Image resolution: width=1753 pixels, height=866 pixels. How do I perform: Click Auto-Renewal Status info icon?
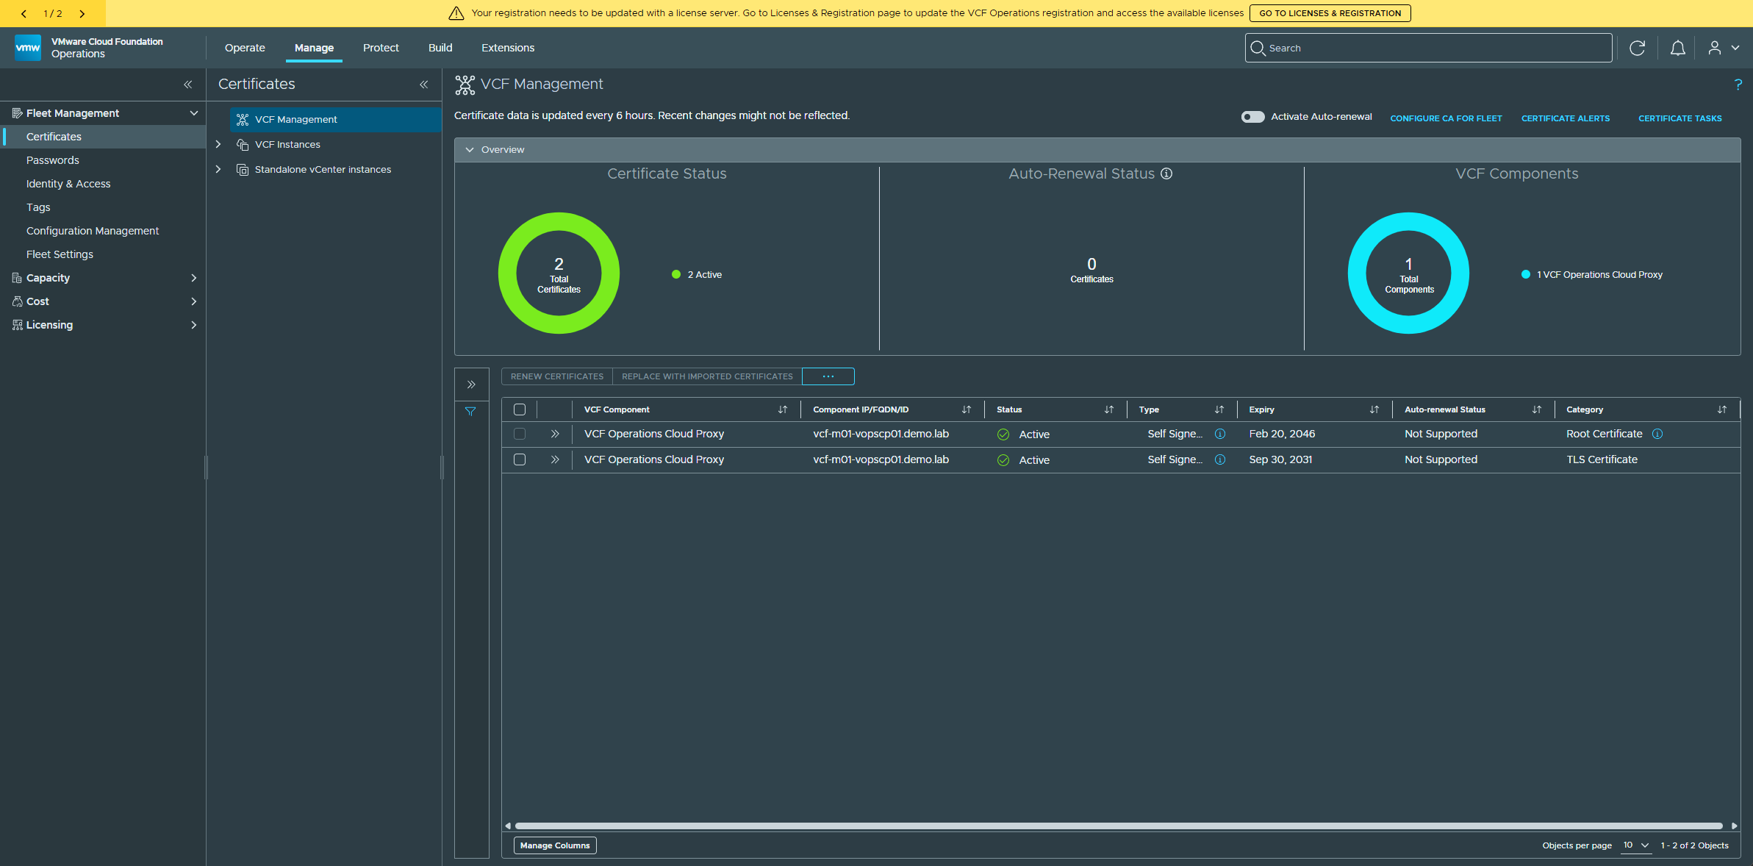pyautogui.click(x=1166, y=173)
